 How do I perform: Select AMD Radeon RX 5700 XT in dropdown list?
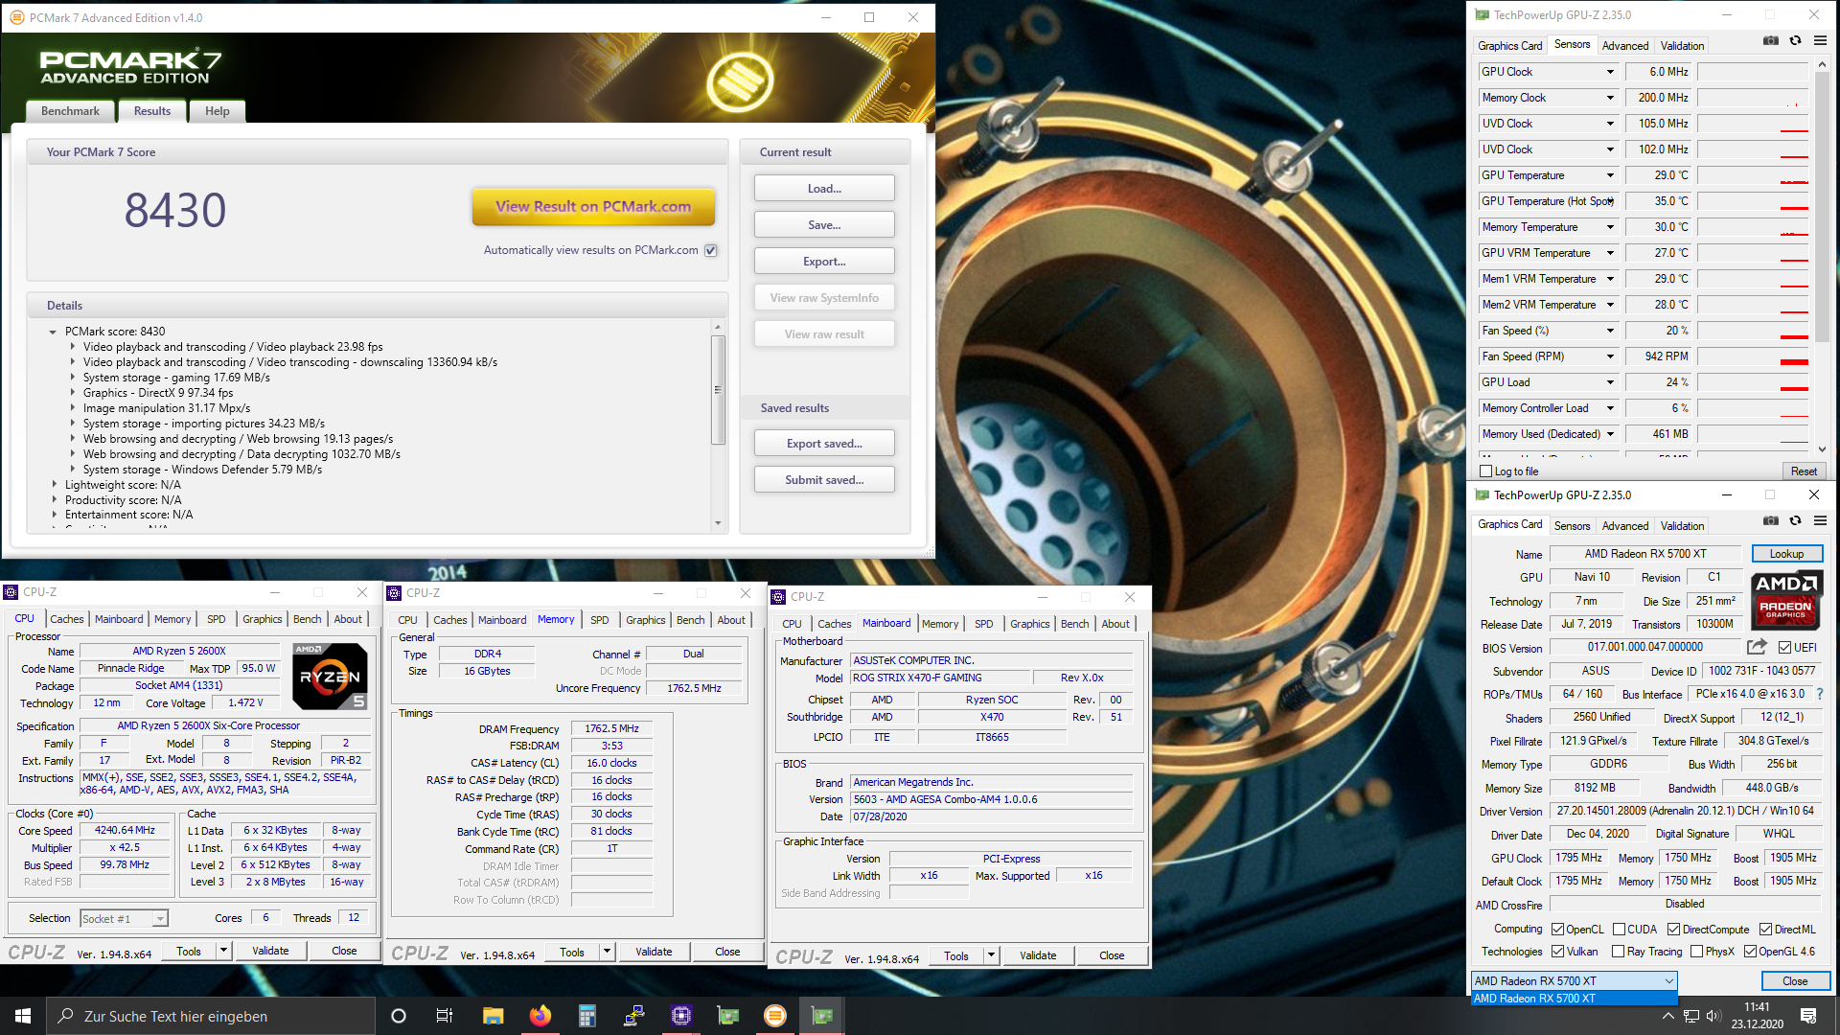pyautogui.click(x=1575, y=999)
